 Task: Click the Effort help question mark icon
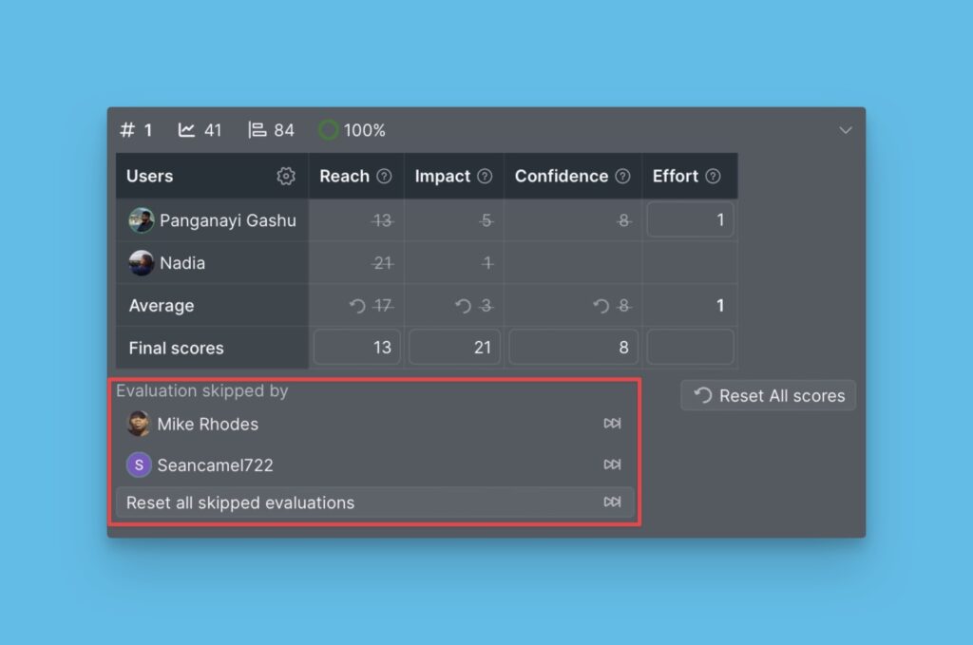click(713, 176)
